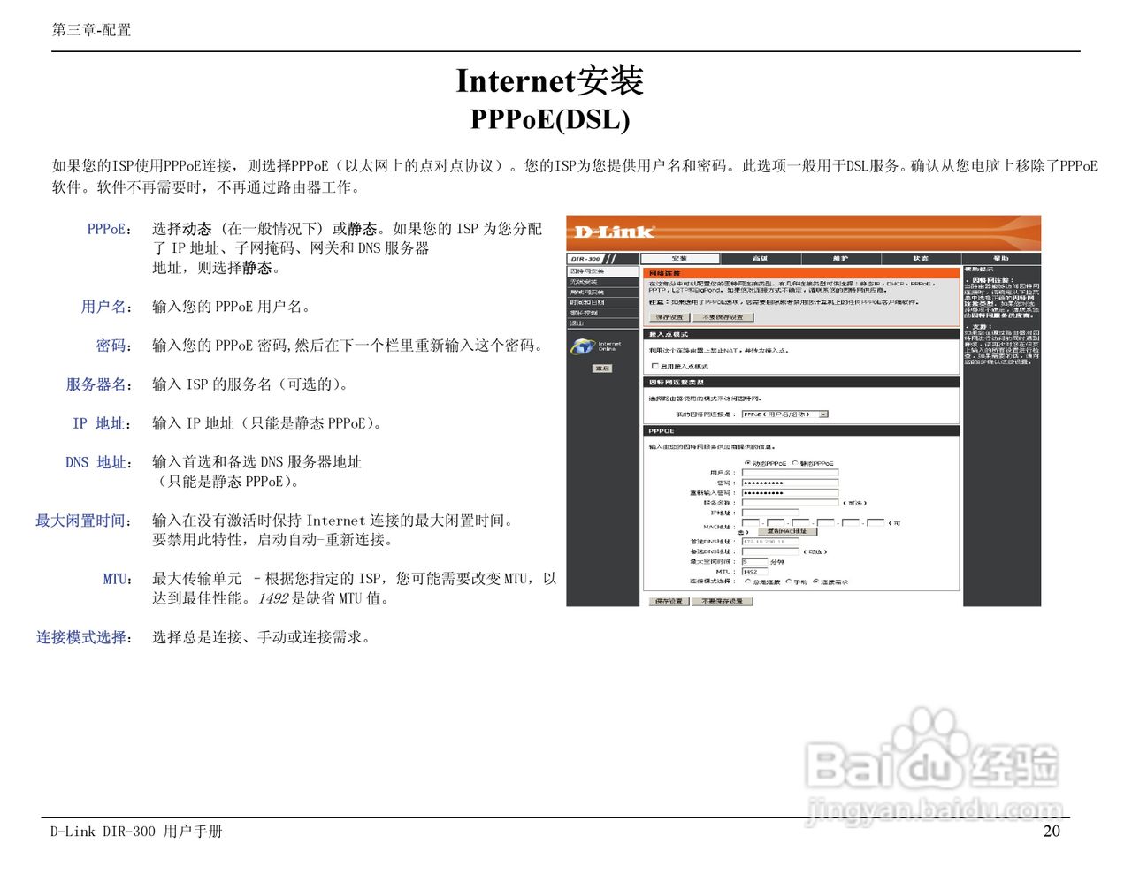Viewport: 1132px width, 874px height.
Task: Click the MTU field showing 1492
Action: [754, 572]
